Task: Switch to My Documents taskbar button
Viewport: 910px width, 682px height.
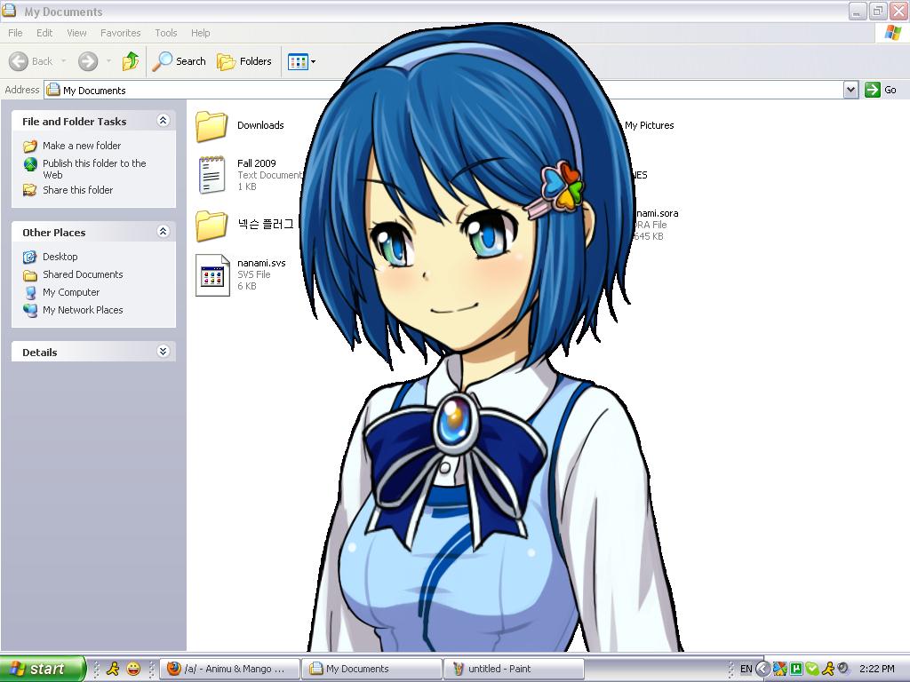Action: point(371,669)
